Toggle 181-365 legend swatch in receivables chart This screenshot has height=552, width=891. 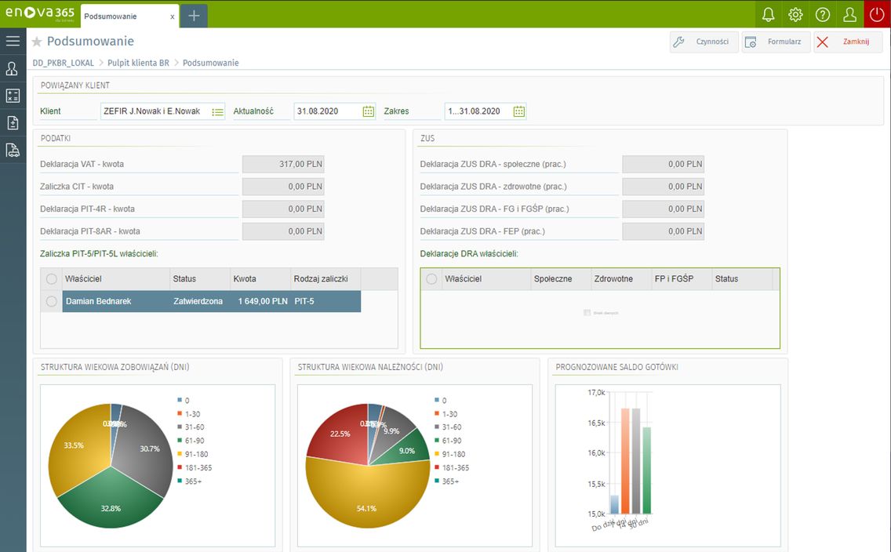click(x=437, y=467)
